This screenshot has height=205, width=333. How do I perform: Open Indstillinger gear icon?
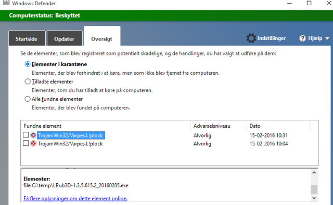(x=251, y=38)
